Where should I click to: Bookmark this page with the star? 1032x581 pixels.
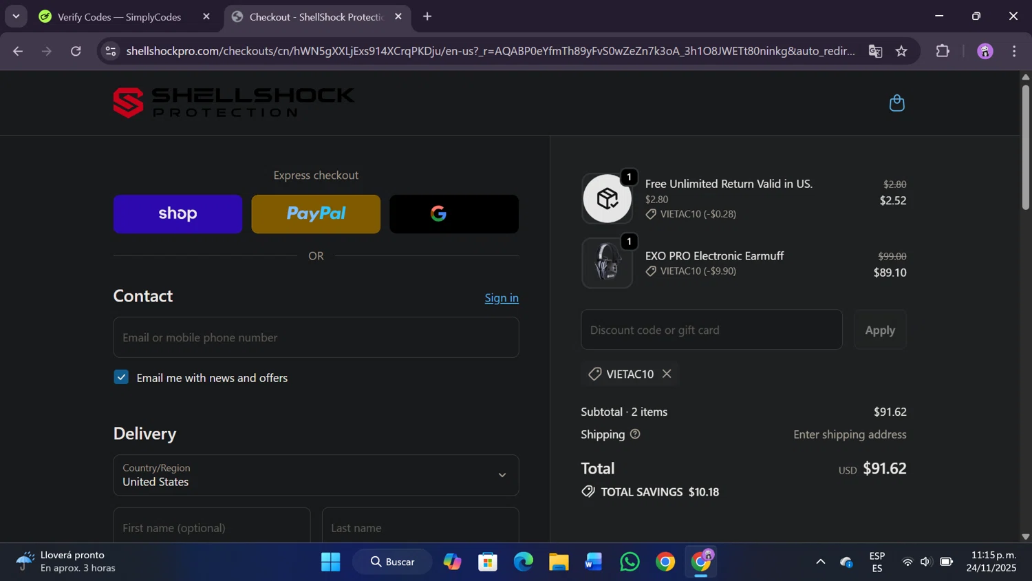[901, 51]
